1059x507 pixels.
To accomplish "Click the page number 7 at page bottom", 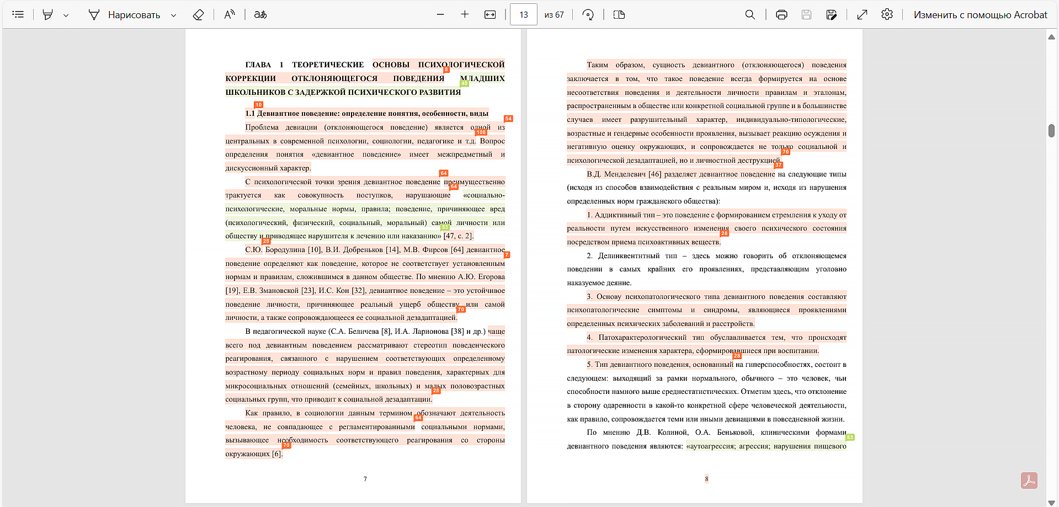I will point(365,479).
